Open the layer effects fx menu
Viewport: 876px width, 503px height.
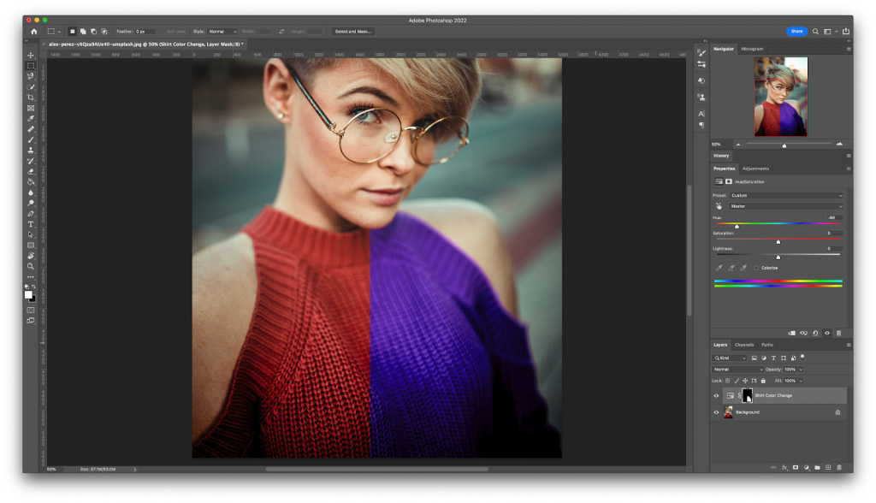[784, 467]
